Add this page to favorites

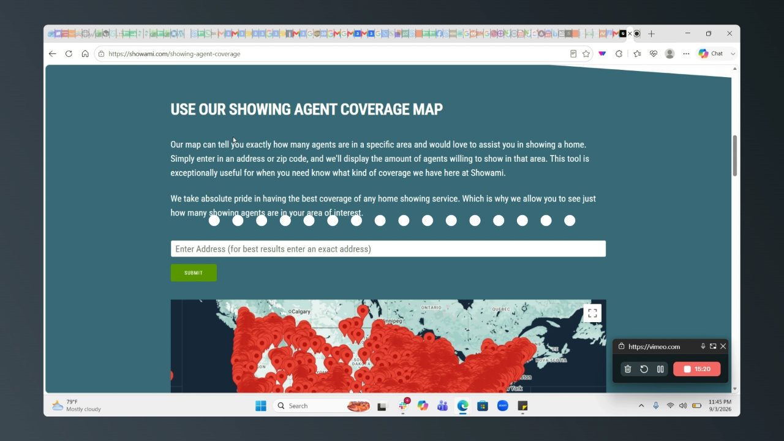586,54
